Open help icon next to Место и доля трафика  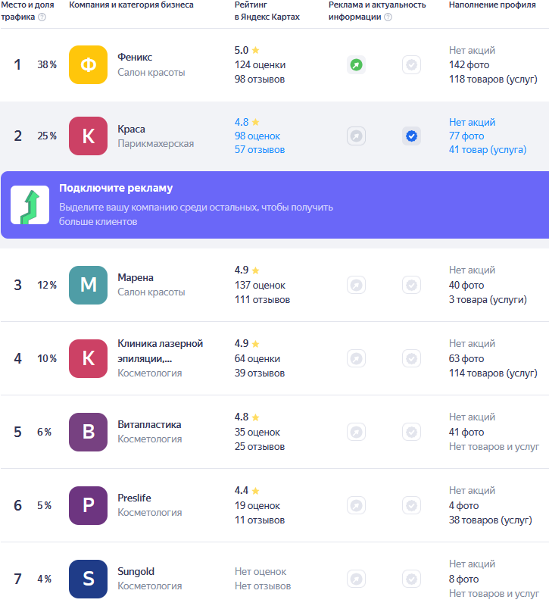tap(42, 17)
